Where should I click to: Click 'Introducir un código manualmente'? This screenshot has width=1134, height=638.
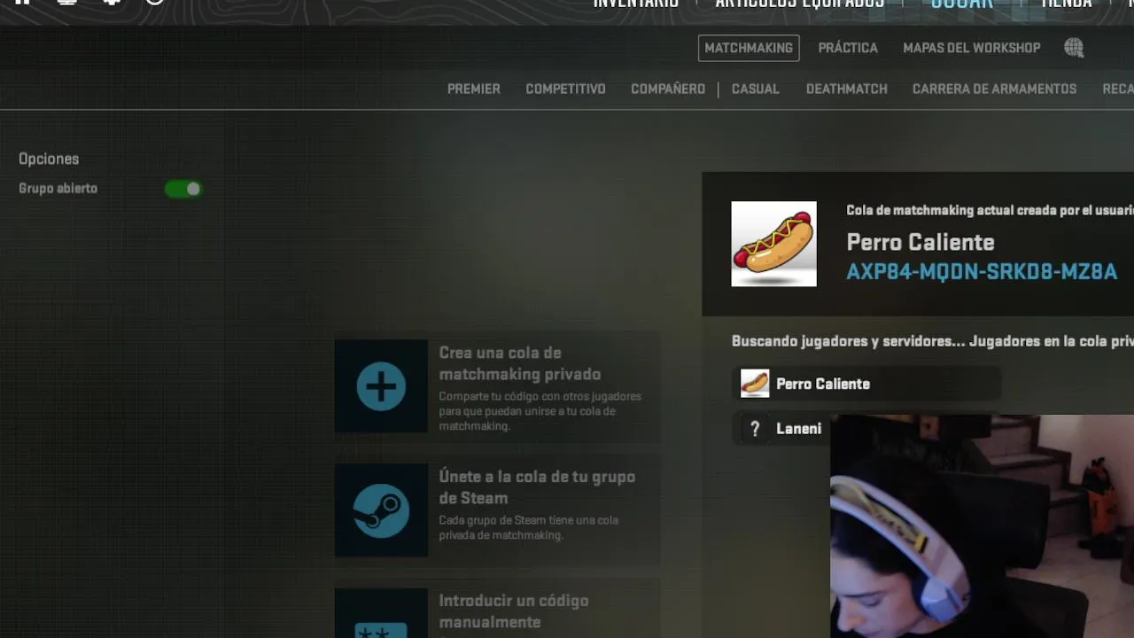point(514,611)
